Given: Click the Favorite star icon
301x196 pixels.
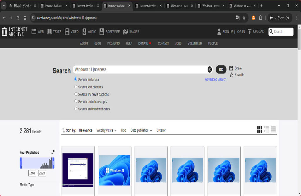Looking at the screenshot, I should (231, 75).
